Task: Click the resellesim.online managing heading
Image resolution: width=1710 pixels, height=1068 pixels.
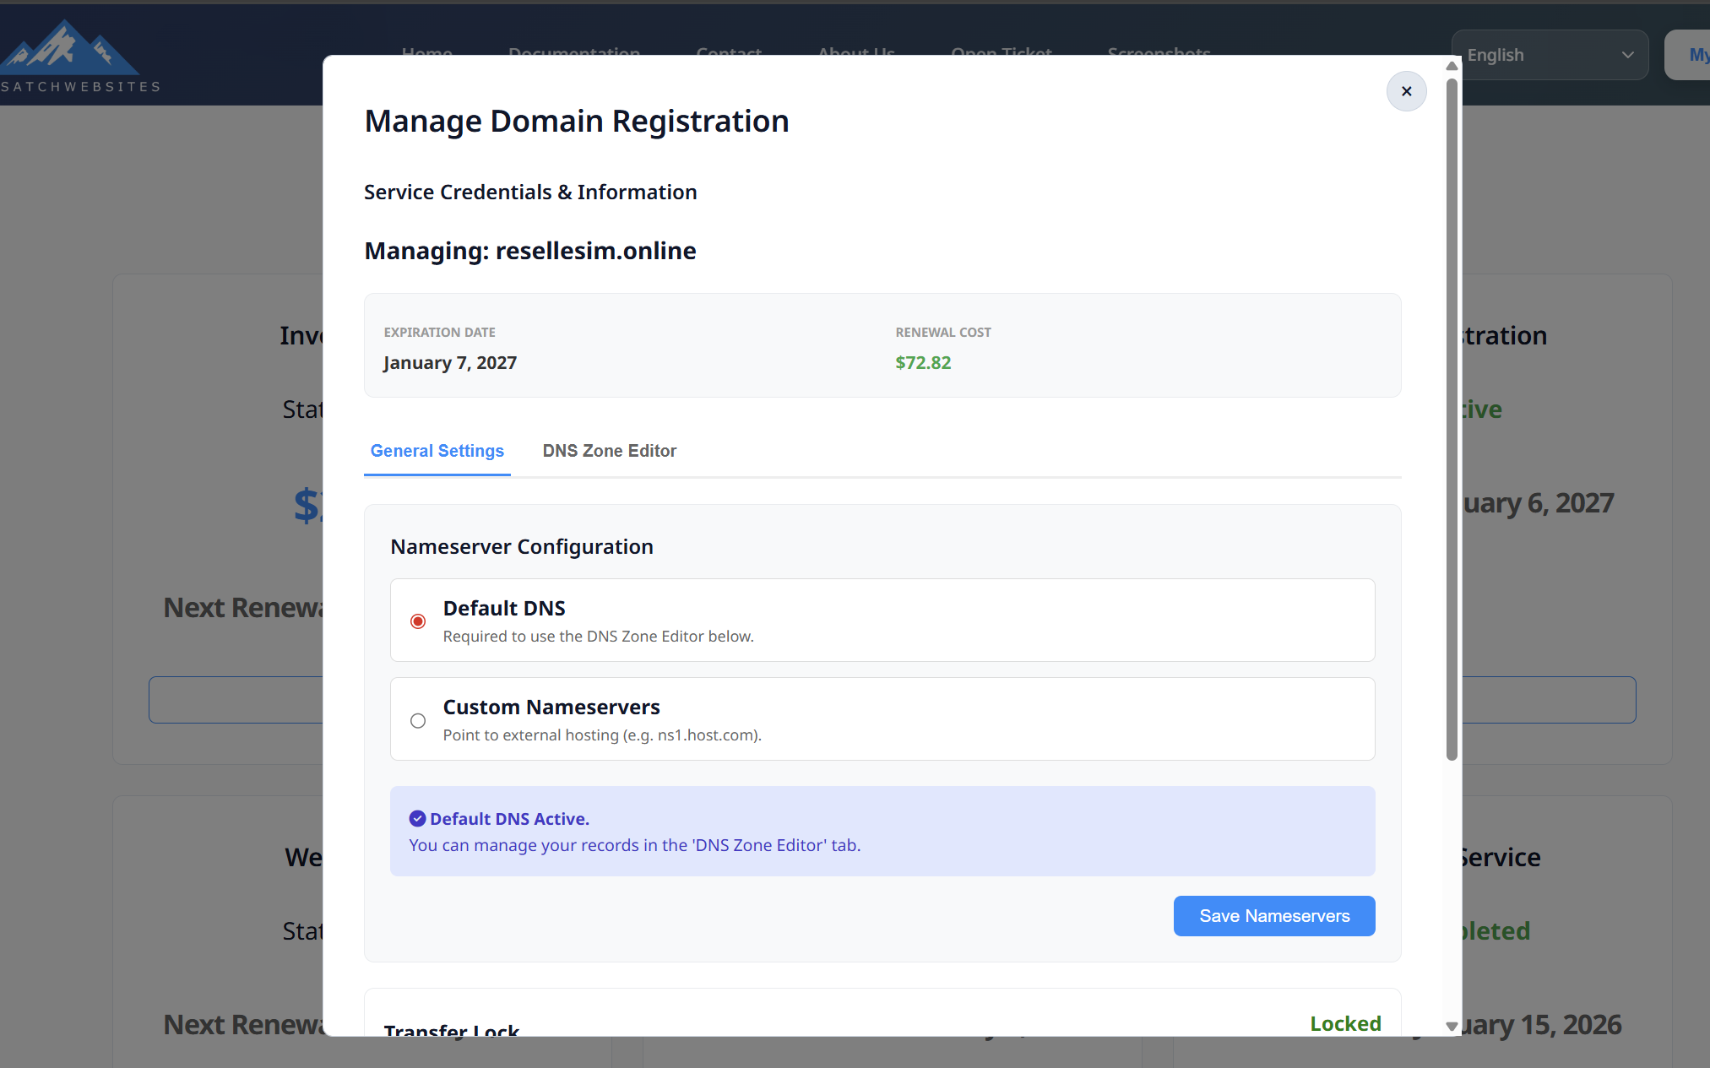Action: [530, 251]
